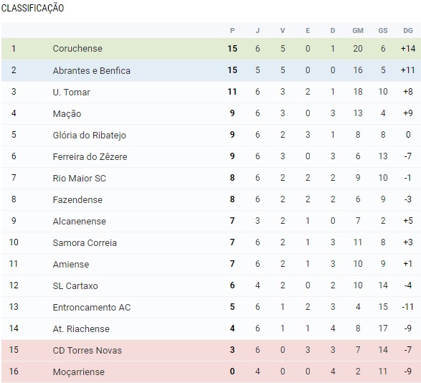The image size is (421, 383).
Task: Click the Samora Correia team name
Action: tap(85, 242)
